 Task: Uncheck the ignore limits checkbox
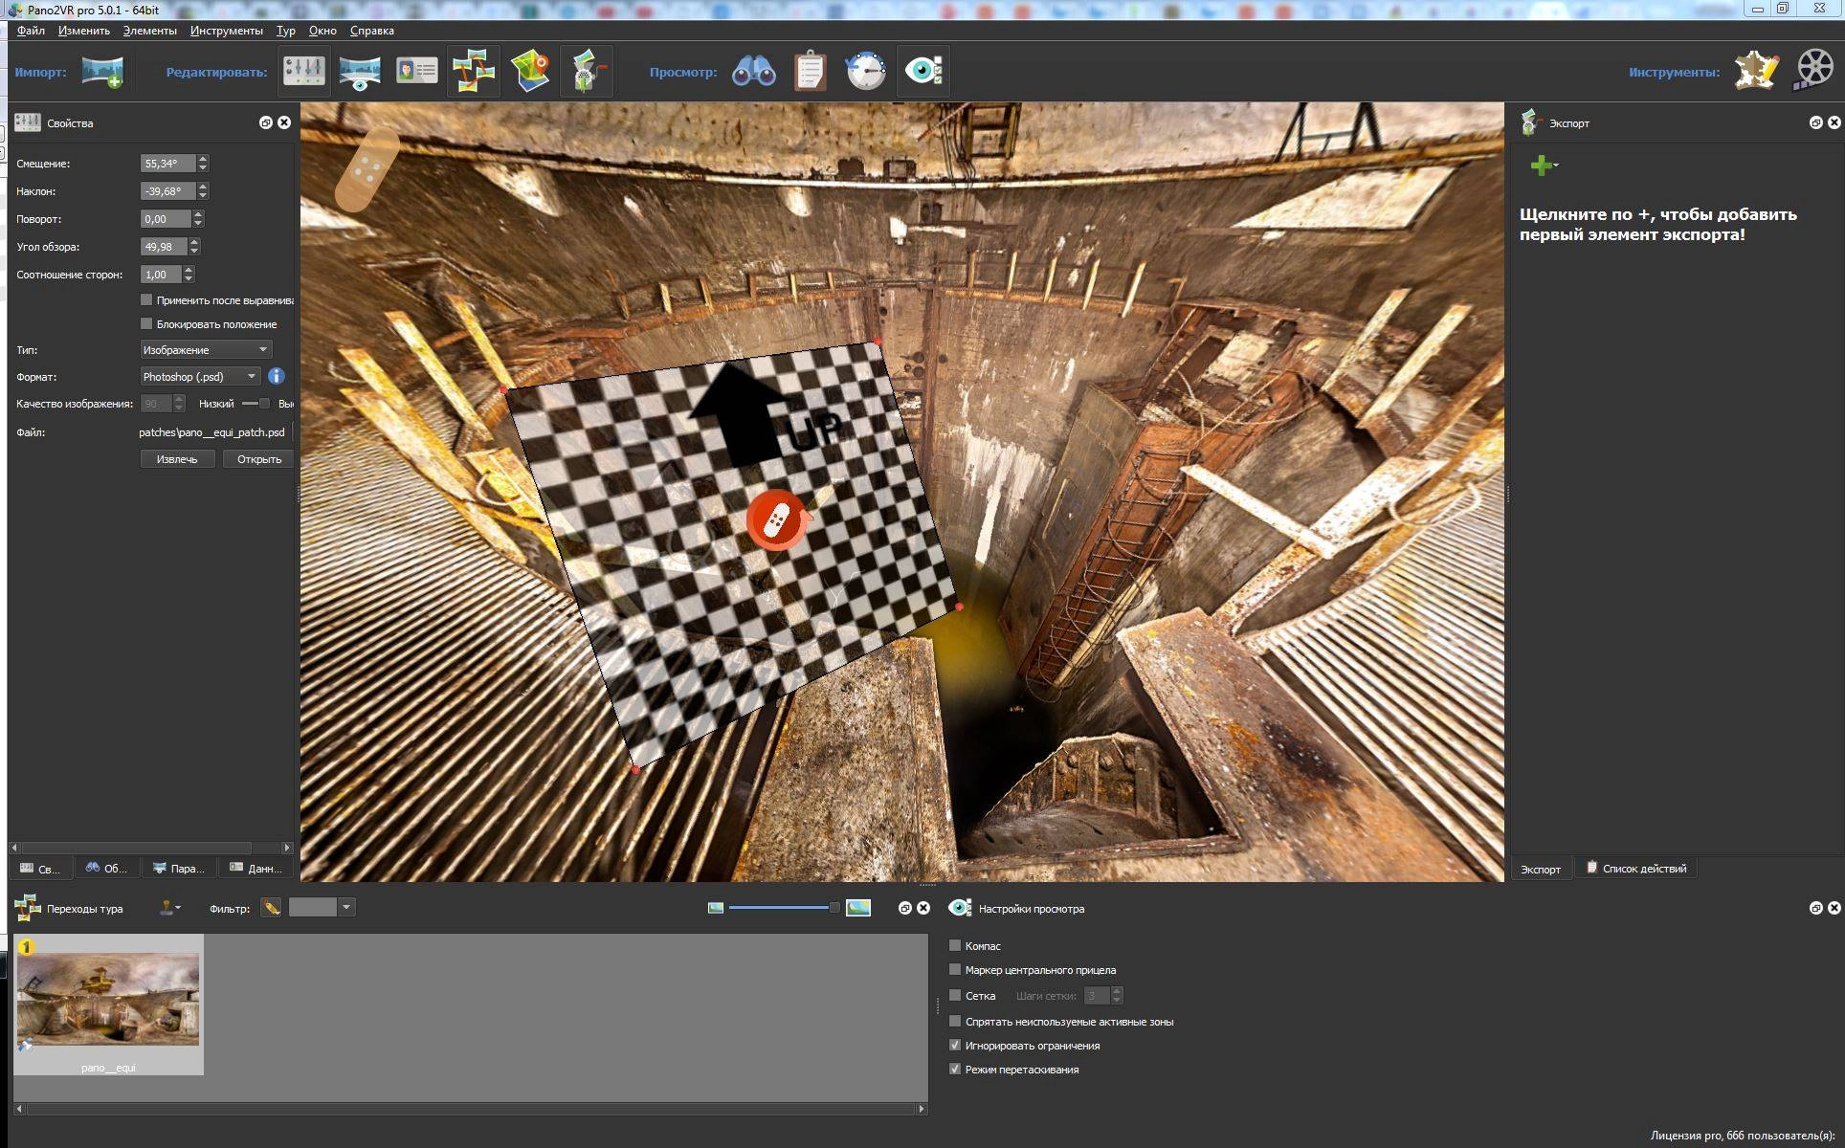[954, 1045]
